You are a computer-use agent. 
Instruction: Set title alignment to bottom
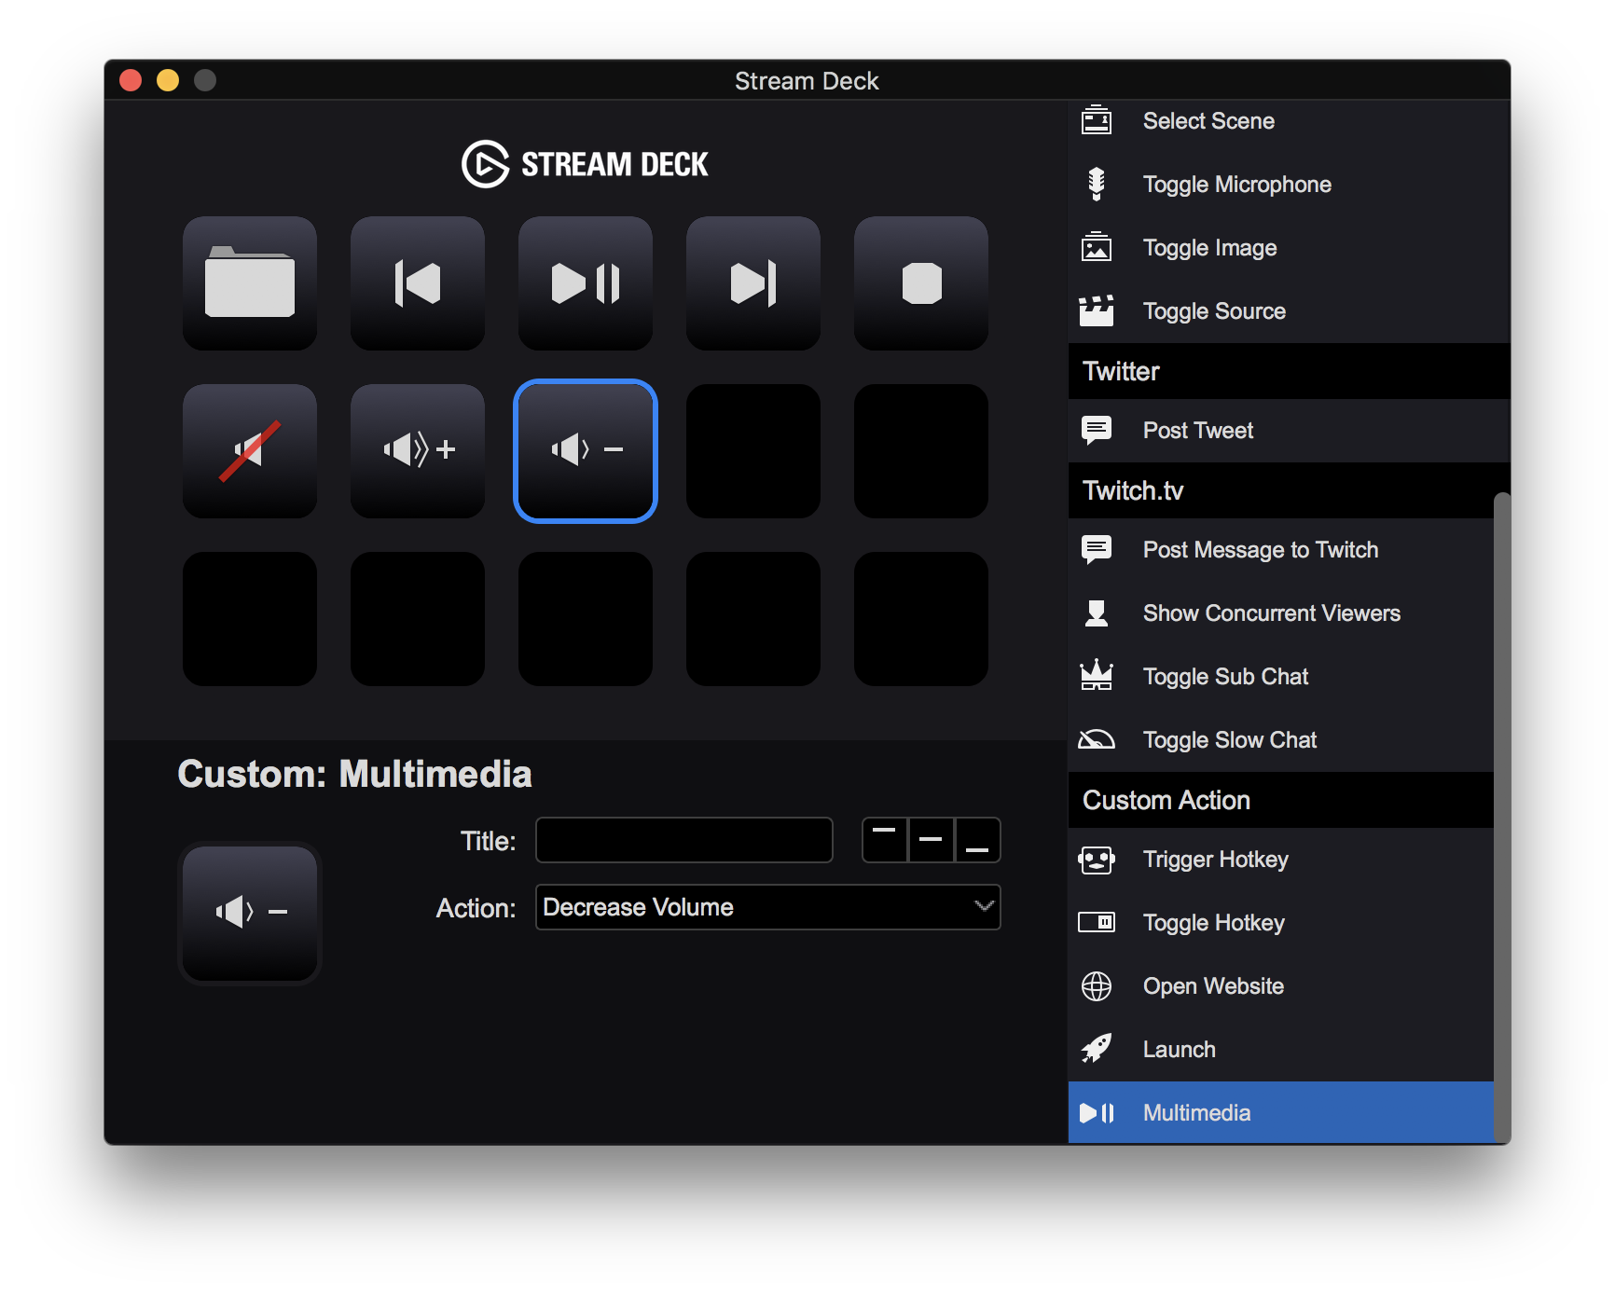(977, 840)
